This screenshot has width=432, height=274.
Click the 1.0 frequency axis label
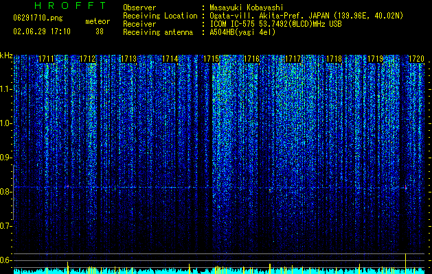5,123
